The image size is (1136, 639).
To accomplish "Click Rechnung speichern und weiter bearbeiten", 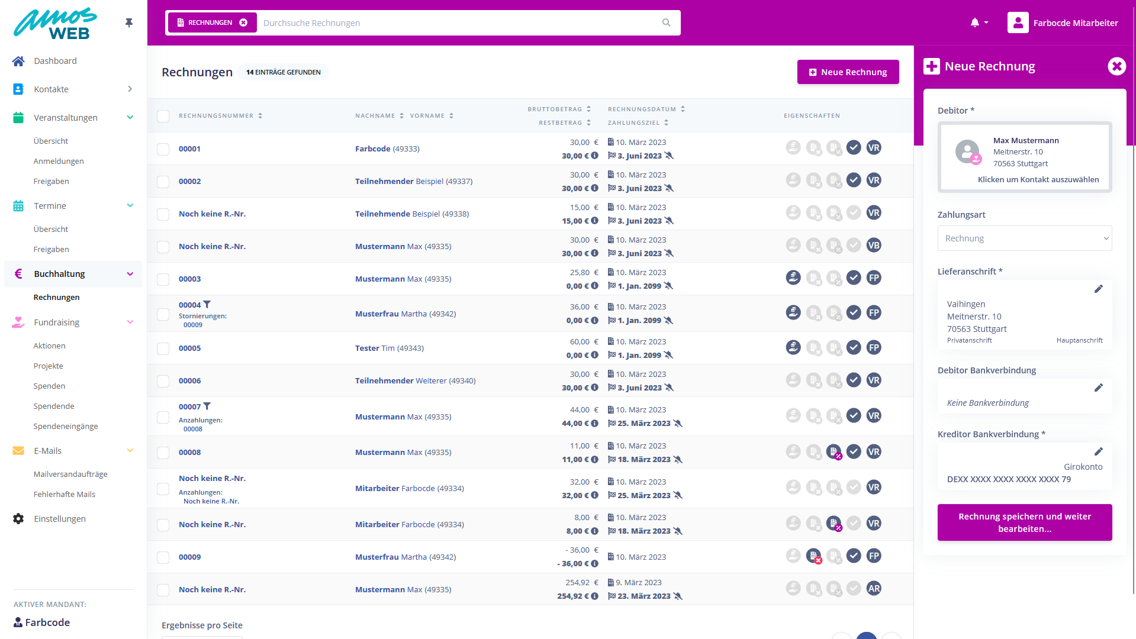I will 1025,522.
